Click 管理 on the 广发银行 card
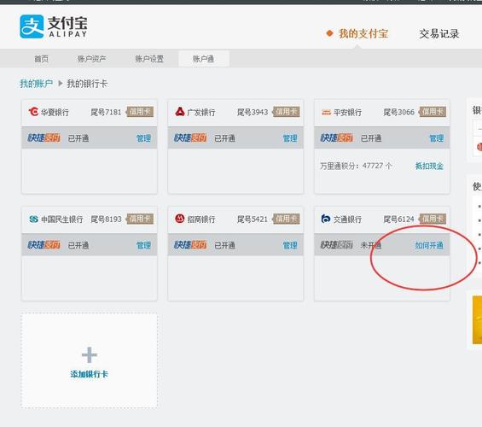 pos(290,138)
